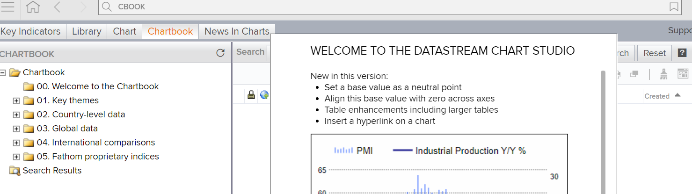Select 00. Welcome to the Chartbook
The height and width of the screenshot is (194, 692).
(x=98, y=86)
